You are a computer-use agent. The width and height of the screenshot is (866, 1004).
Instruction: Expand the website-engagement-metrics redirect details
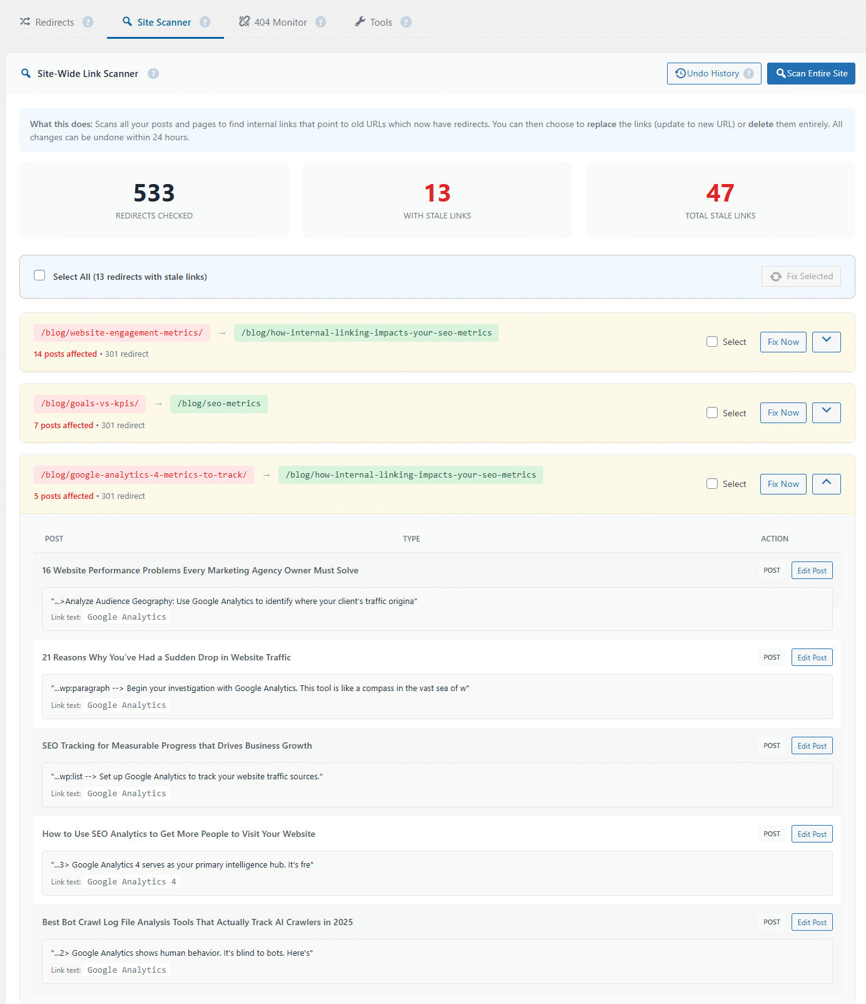[827, 342]
